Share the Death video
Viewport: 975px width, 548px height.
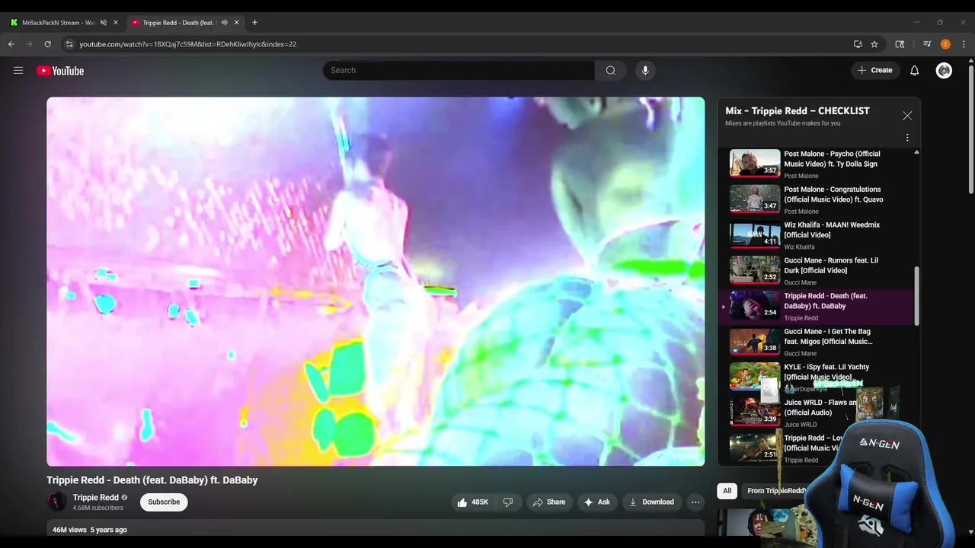[x=549, y=502]
